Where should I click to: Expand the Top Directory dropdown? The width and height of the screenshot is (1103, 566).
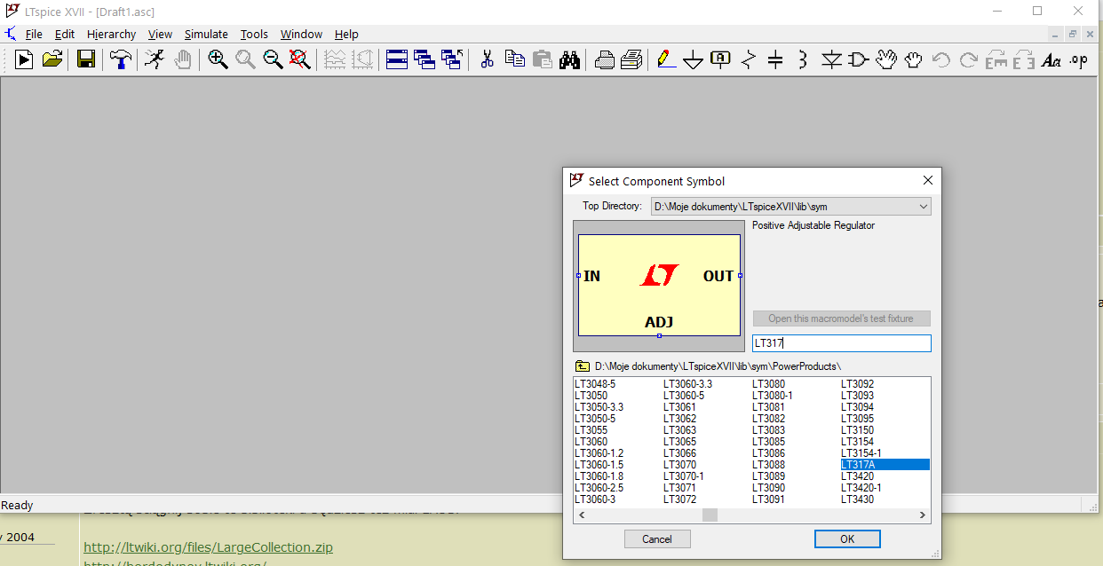click(924, 207)
